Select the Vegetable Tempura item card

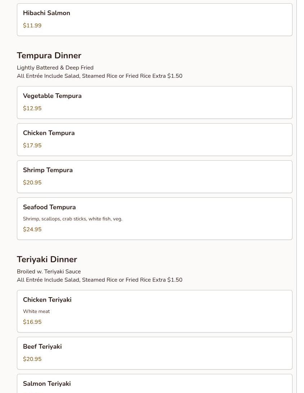pos(154,102)
